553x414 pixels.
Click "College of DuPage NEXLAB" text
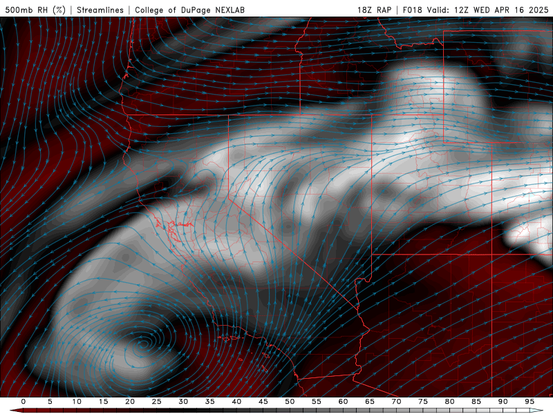coord(189,10)
